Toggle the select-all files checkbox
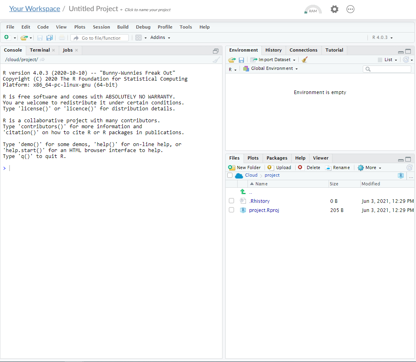The width and height of the screenshot is (416, 362). (x=230, y=175)
